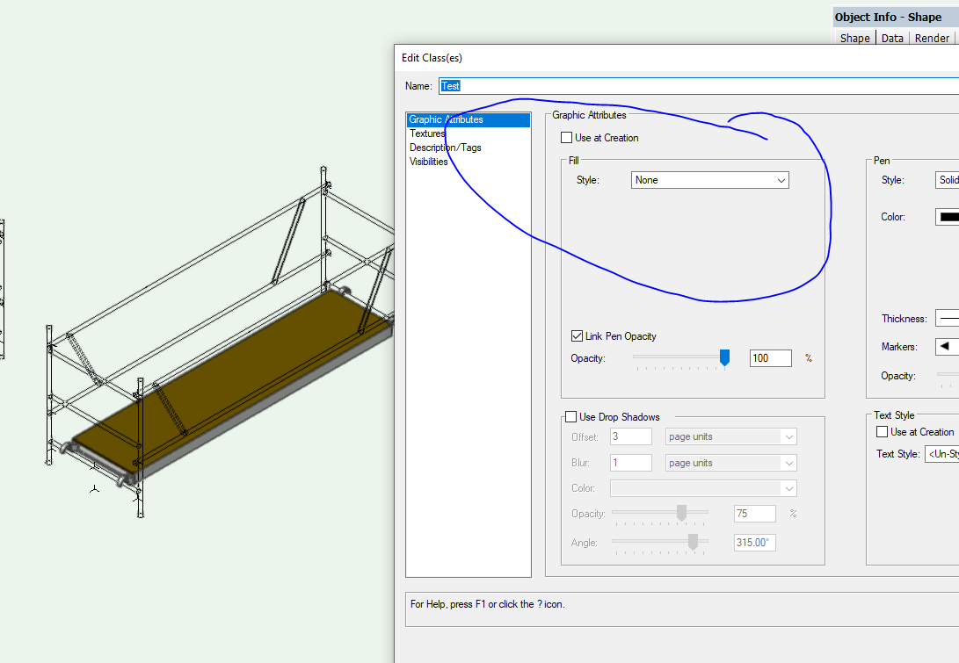The image size is (959, 663).
Task: Uncheck Link Pen Opacity
Action: [x=577, y=336]
